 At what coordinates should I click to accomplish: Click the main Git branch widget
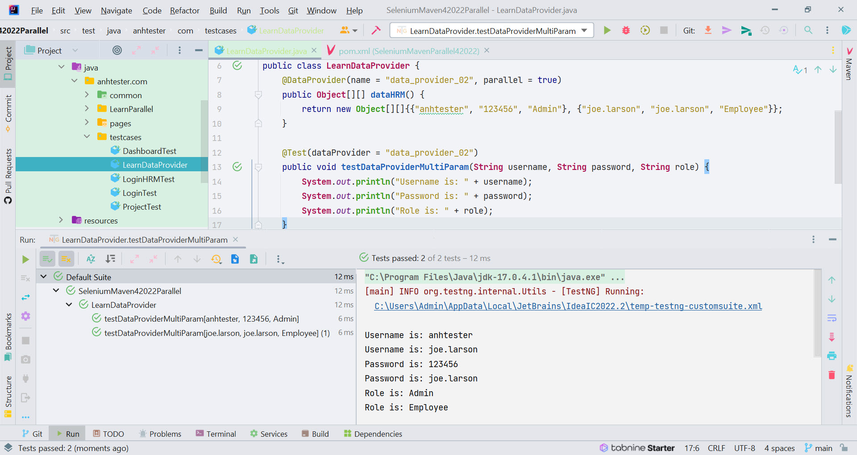click(x=819, y=448)
